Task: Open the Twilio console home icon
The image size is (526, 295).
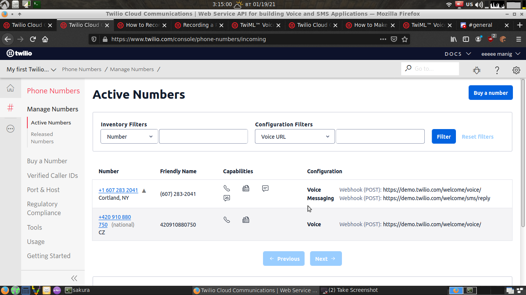Action: (10, 88)
